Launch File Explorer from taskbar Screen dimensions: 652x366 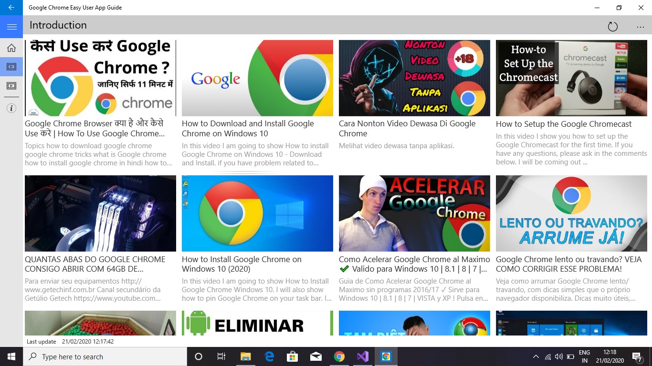tap(245, 356)
